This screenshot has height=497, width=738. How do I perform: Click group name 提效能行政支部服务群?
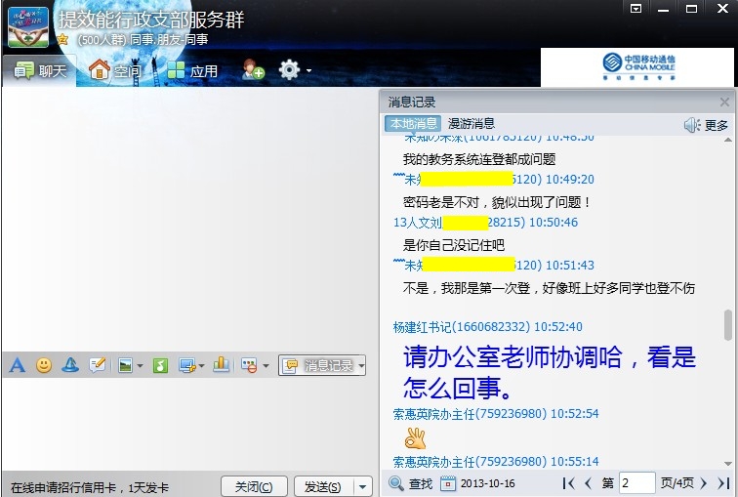coord(151,20)
